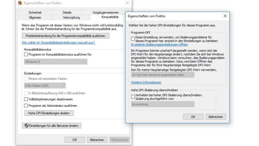The image size is (259, 146).
Task: Enable 'Programm im Kompatibilitätsmodus ausführen für'
Action: pyautogui.click(x=26, y=54)
